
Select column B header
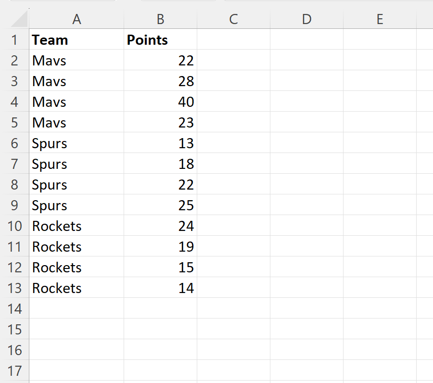coord(160,19)
